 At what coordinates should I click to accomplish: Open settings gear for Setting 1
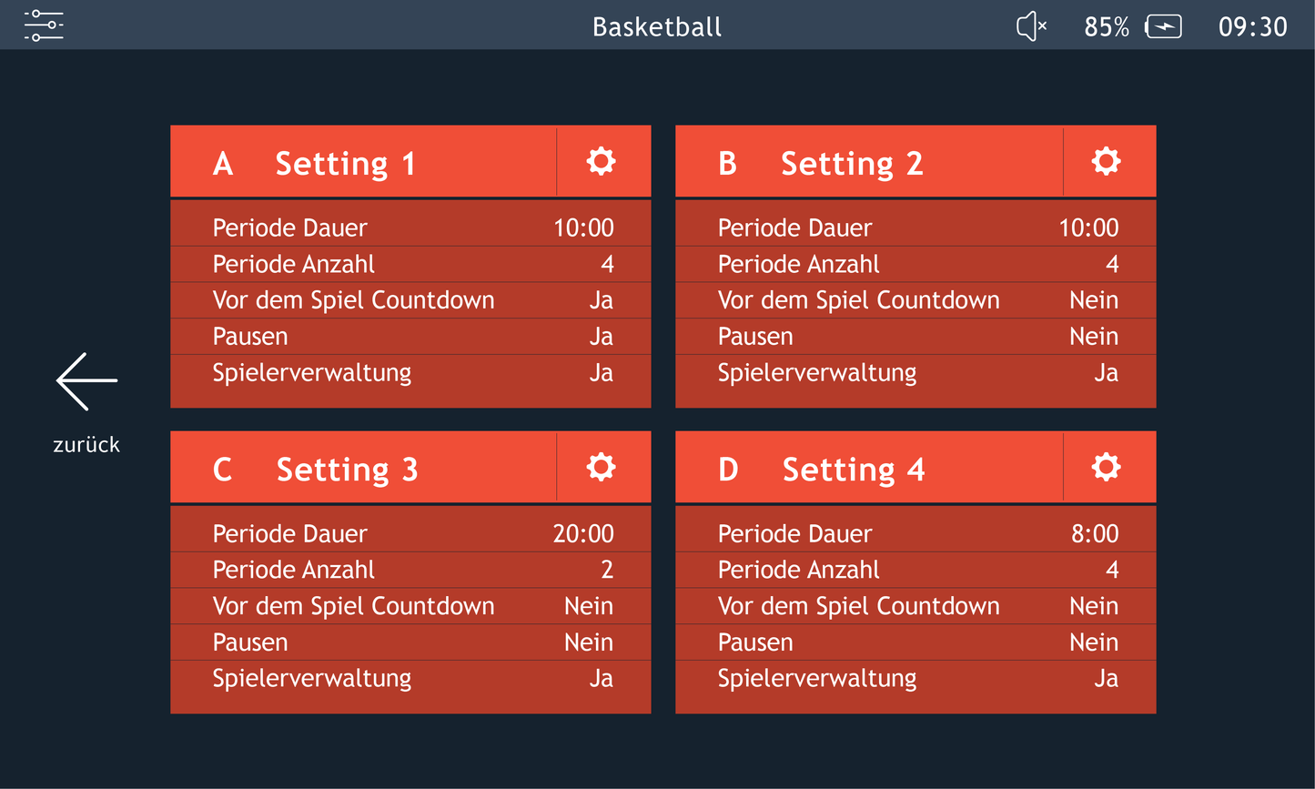(601, 161)
